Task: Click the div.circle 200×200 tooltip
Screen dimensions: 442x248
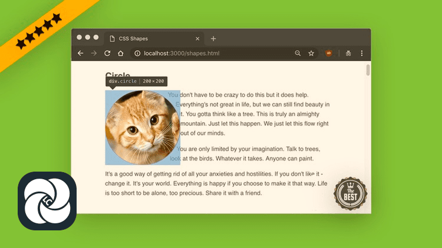Action: tap(137, 81)
